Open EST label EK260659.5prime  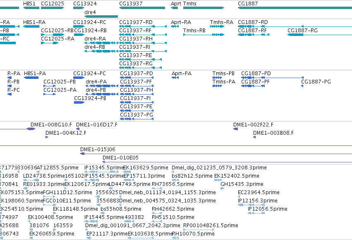pos(52,234)
